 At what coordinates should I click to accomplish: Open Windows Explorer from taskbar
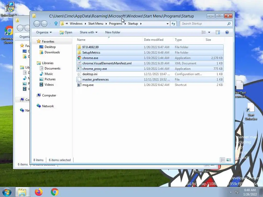click(22, 192)
